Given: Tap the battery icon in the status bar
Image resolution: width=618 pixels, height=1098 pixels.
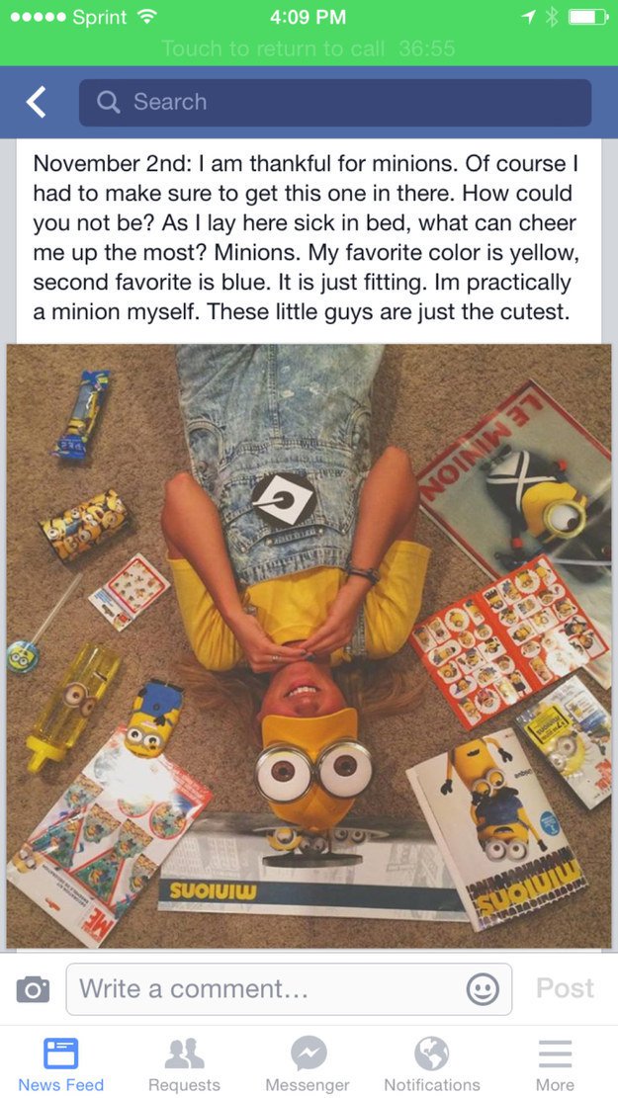Looking at the screenshot, I should tap(587, 17).
